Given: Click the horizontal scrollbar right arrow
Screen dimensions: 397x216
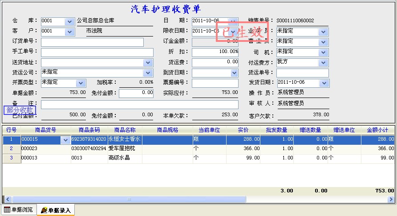Looking at the screenshot, I should click(391, 200).
